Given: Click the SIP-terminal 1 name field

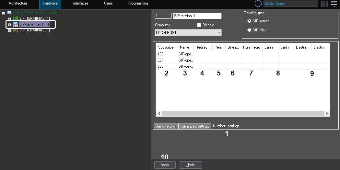Looking at the screenshot, I should point(197,16).
